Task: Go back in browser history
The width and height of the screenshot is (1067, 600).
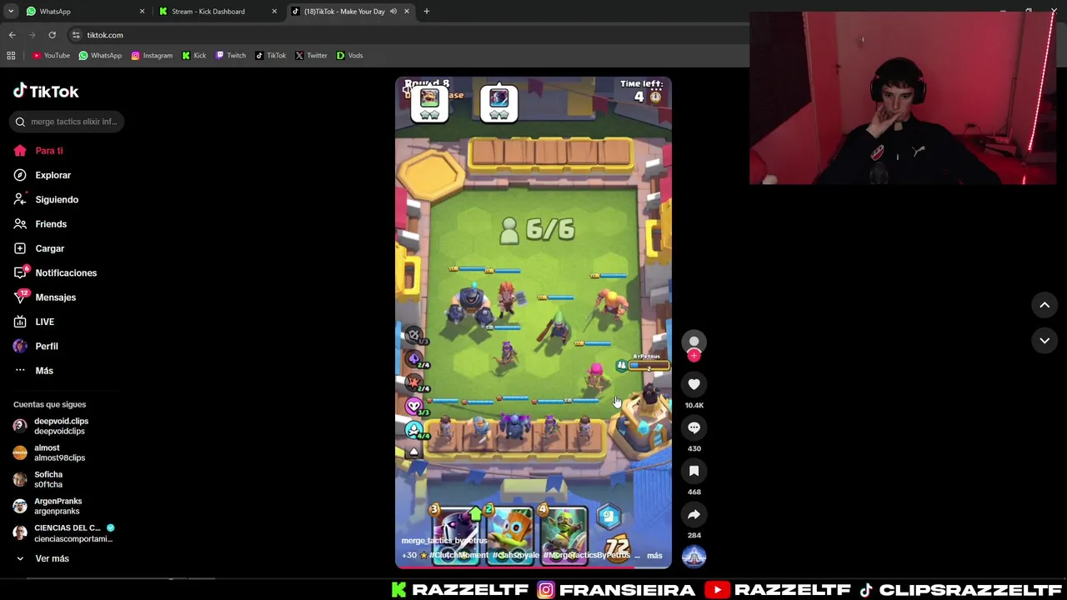Action: (12, 35)
